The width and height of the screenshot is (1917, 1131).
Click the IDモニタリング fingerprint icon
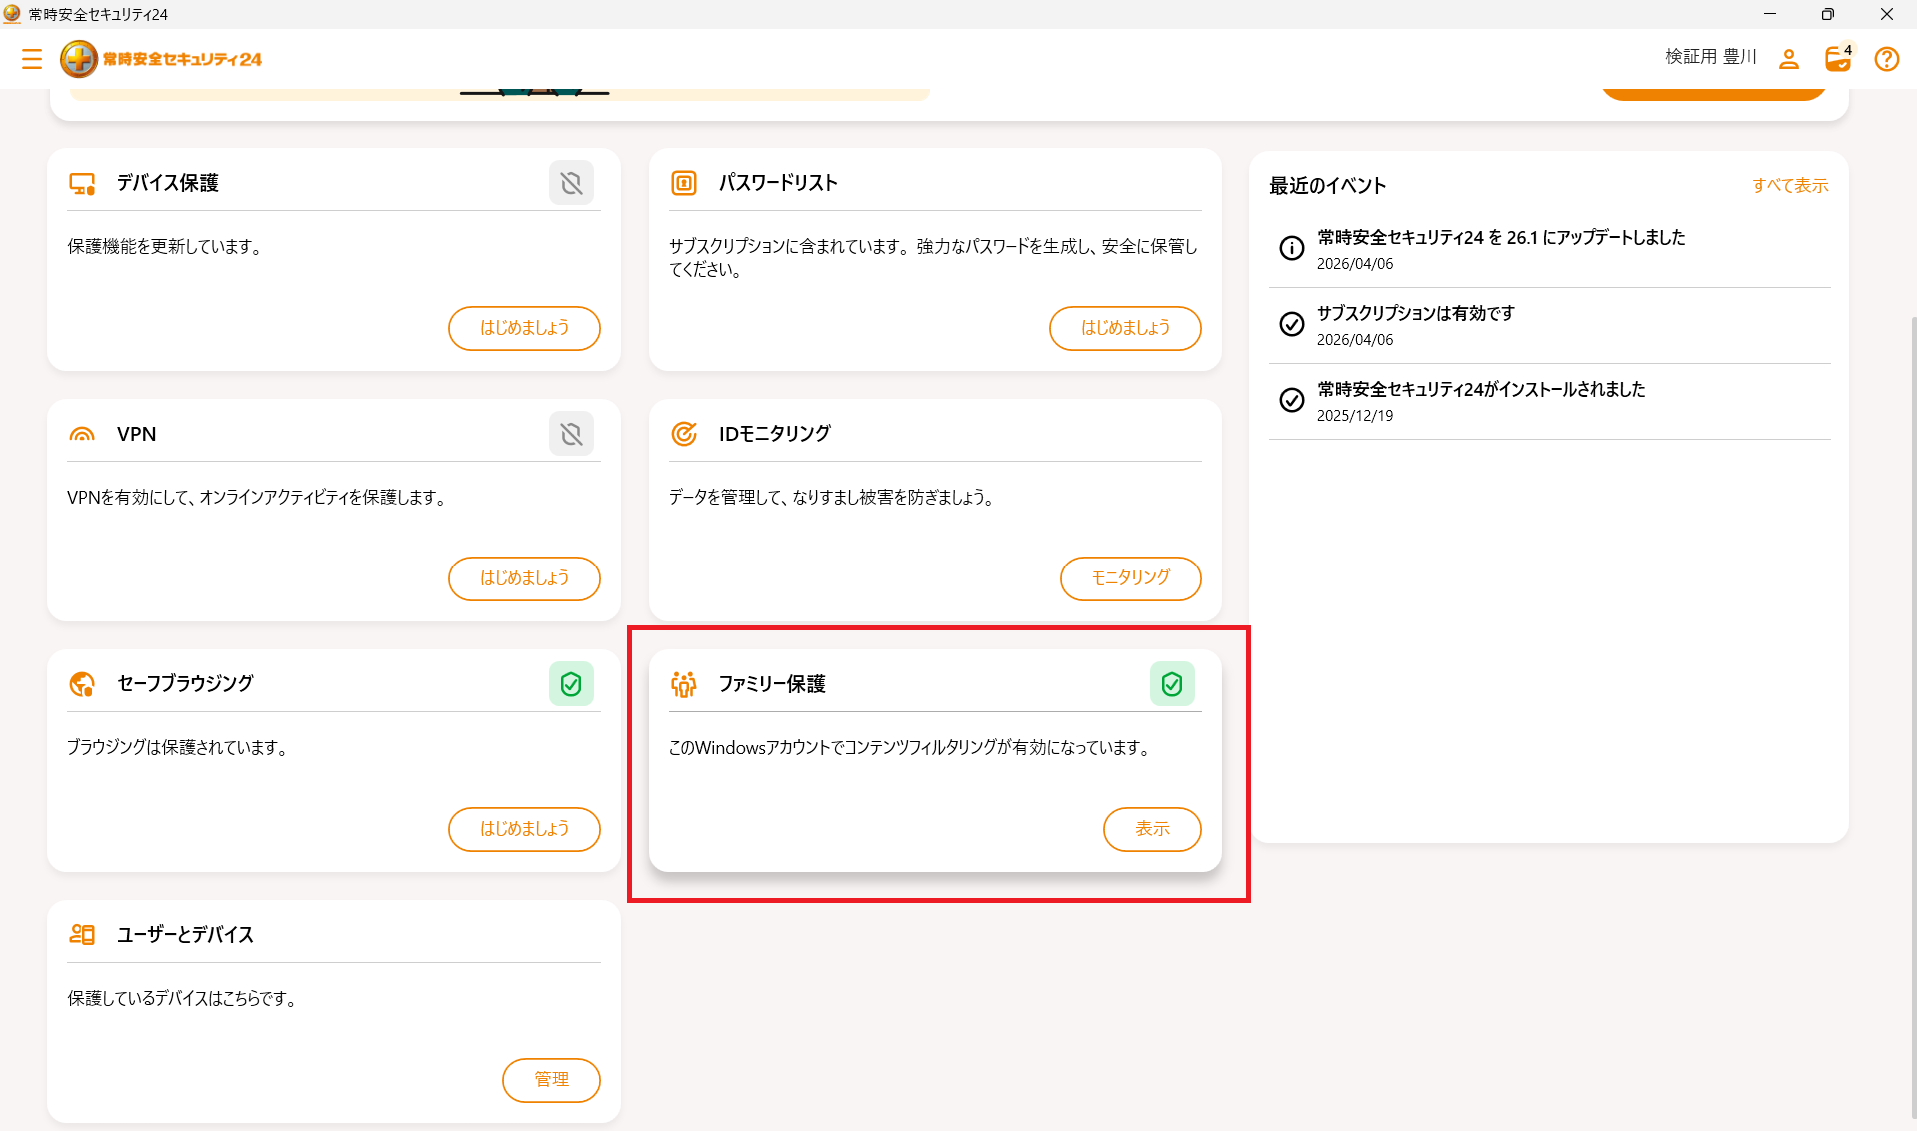tap(683, 433)
